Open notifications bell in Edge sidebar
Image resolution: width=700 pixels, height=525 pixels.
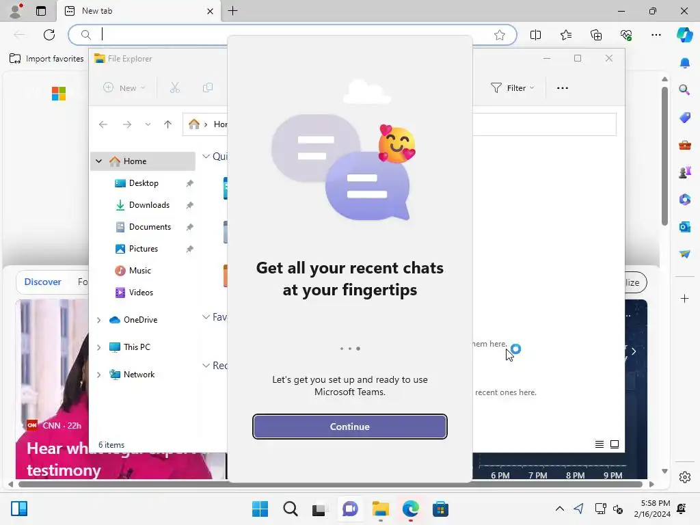684,63
